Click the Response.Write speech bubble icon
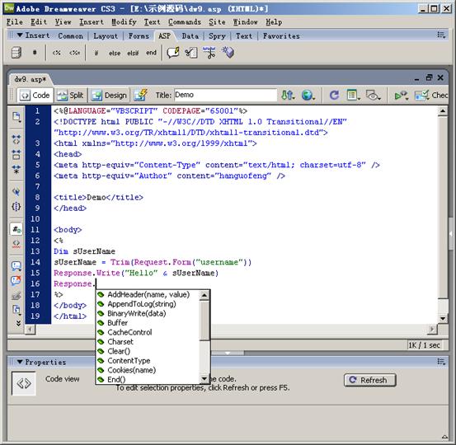Viewport: 456px width, 445px height. pos(173,53)
